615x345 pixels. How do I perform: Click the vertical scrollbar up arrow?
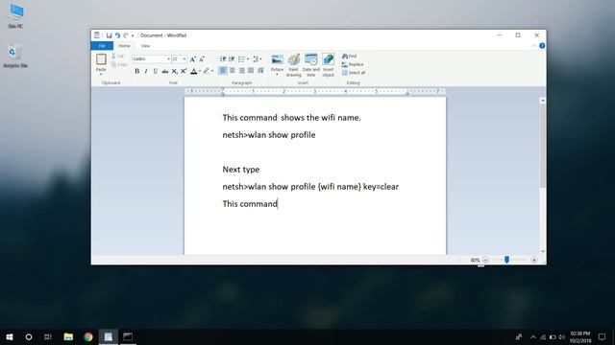(x=543, y=101)
